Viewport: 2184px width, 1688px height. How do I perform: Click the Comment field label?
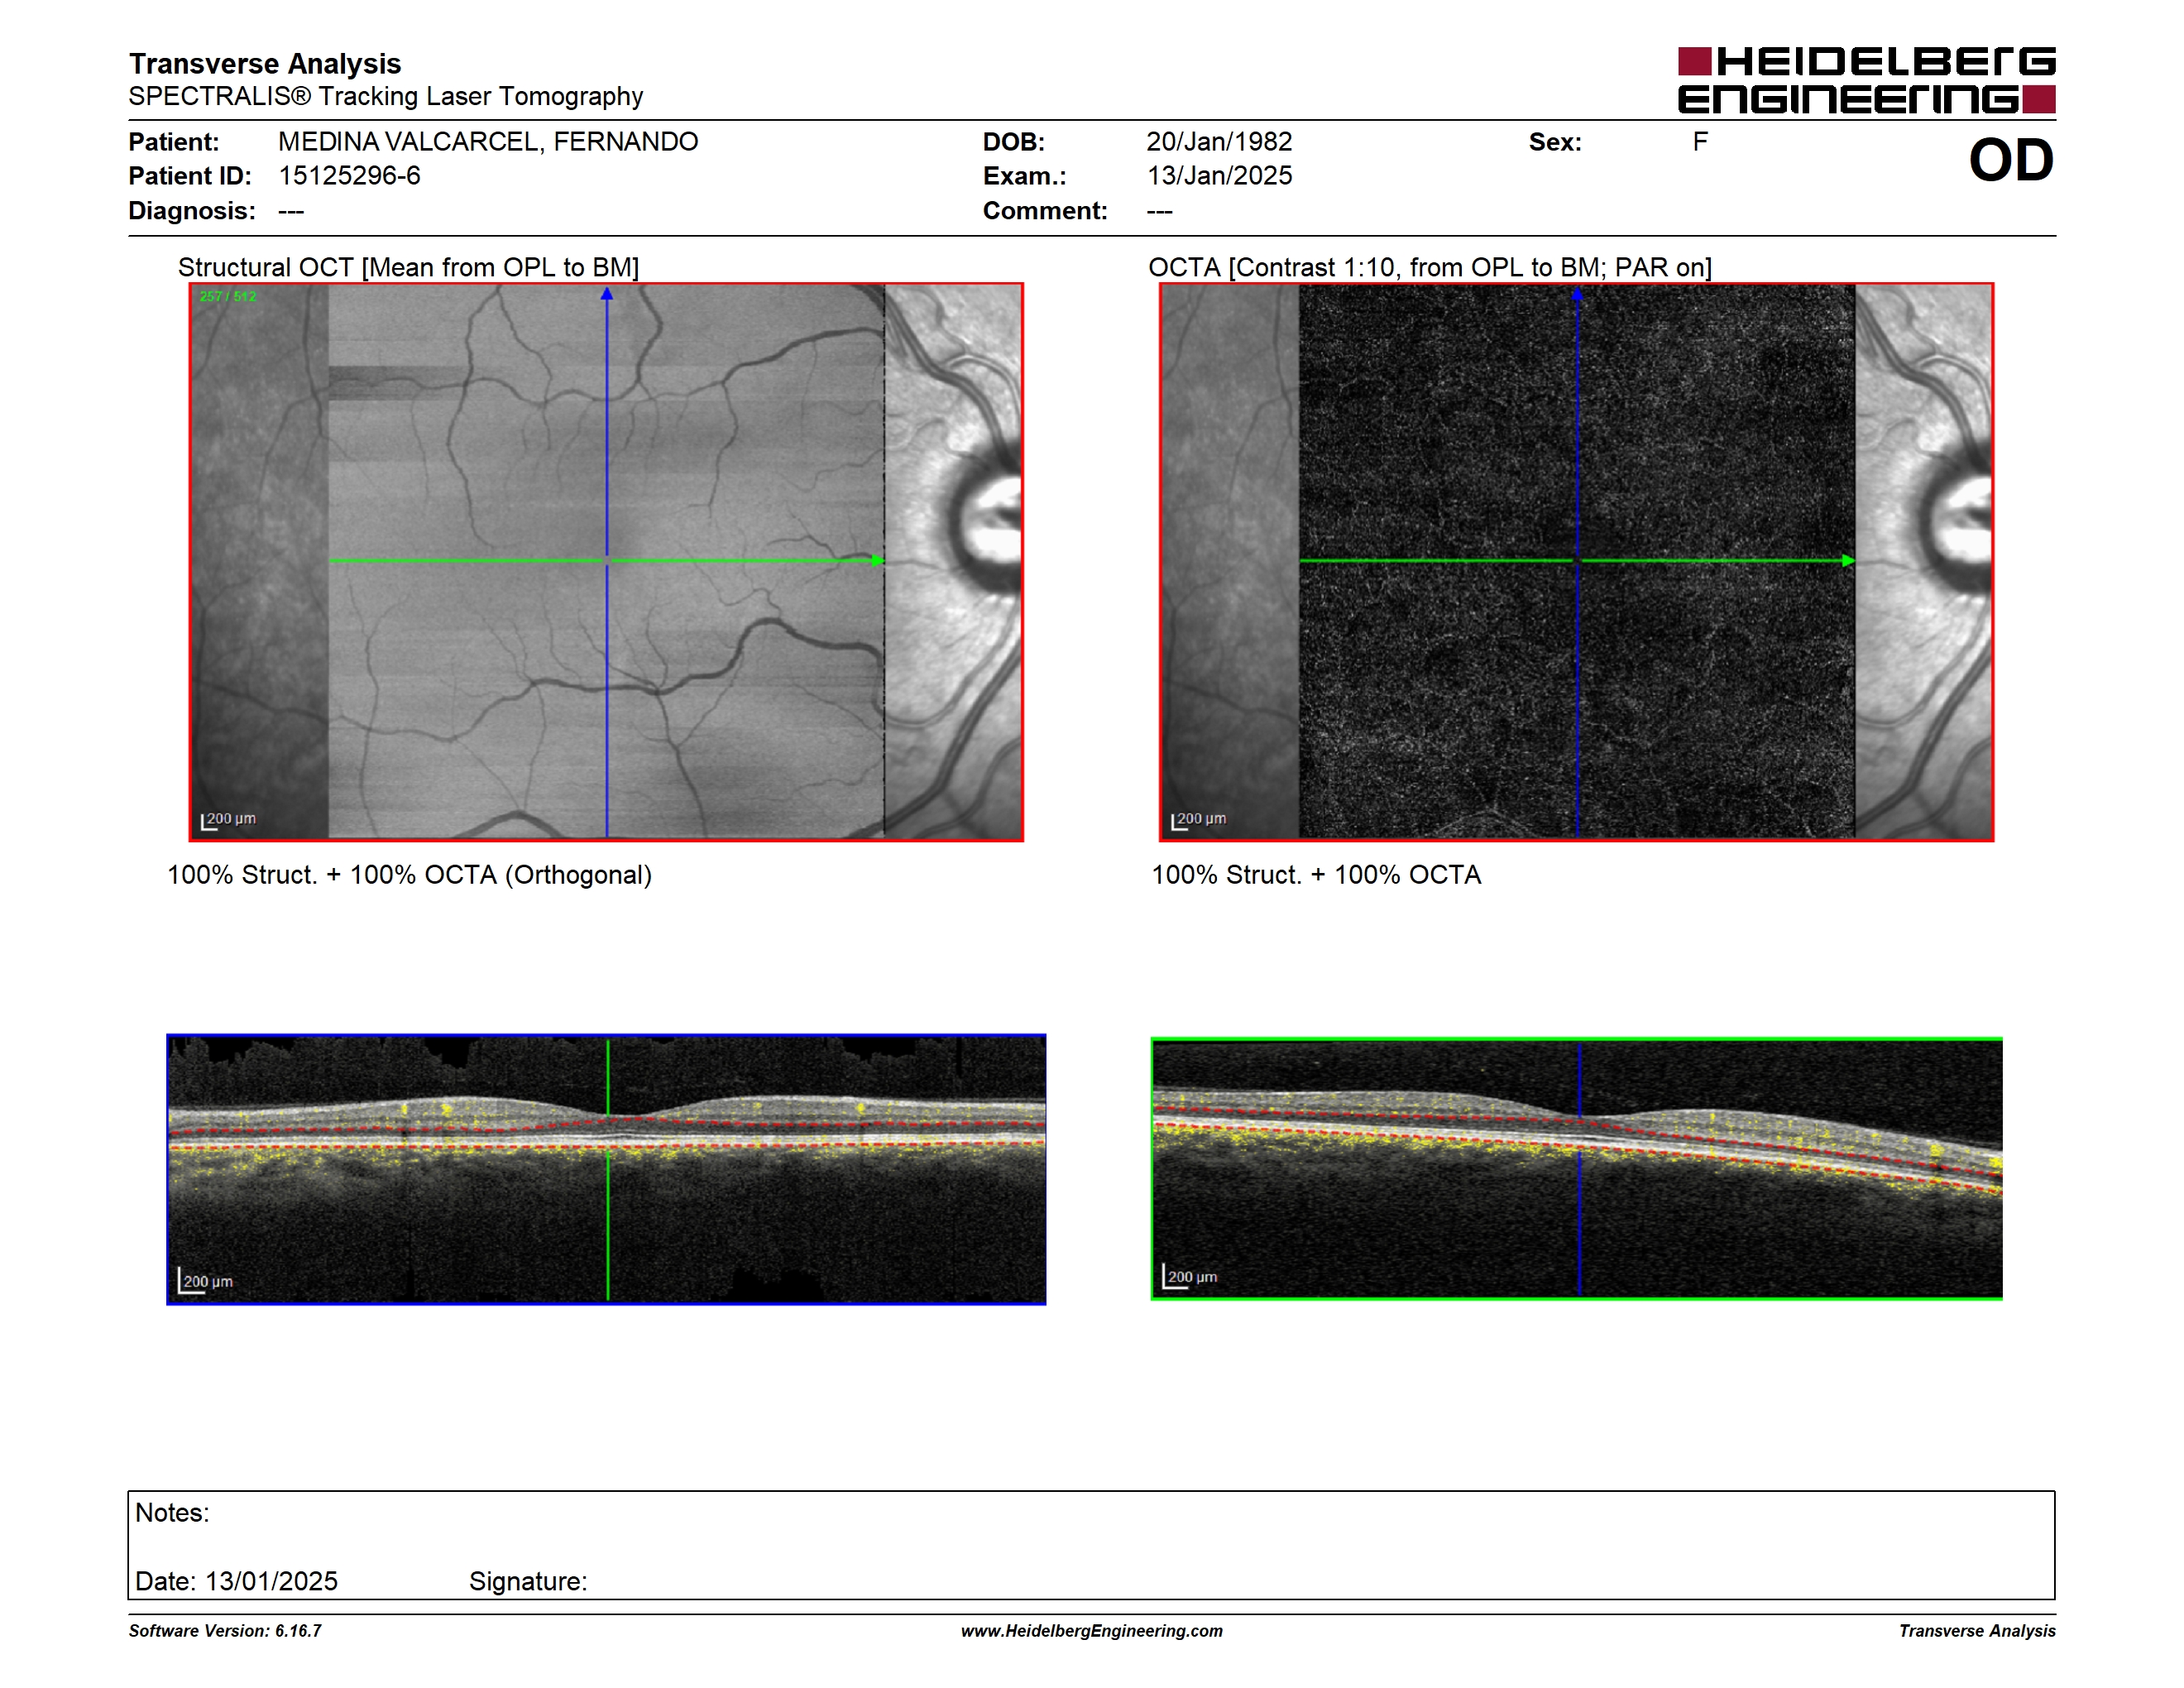tap(1045, 211)
